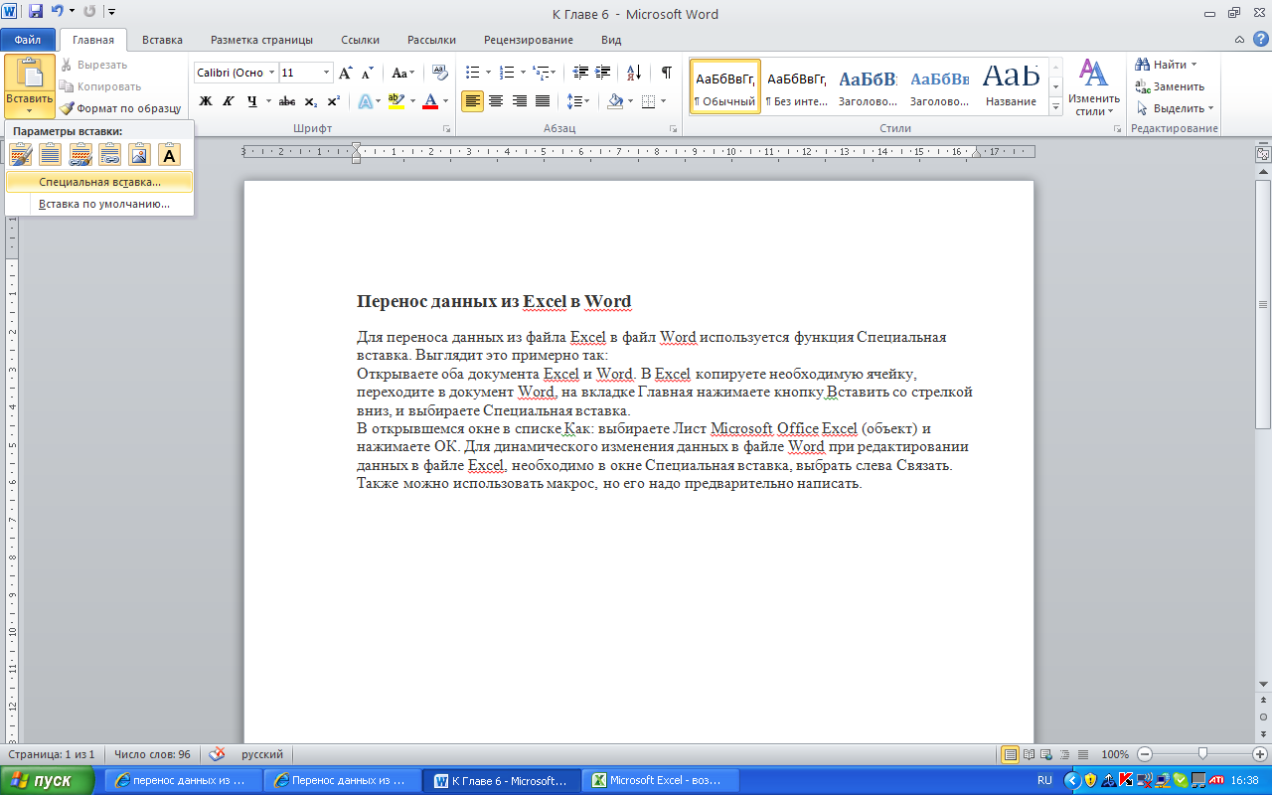Toggle align text left
1272x795 pixels.
472,101
